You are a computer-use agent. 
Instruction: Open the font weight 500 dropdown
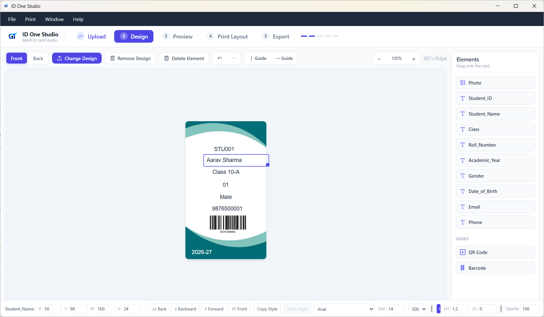coord(418,309)
